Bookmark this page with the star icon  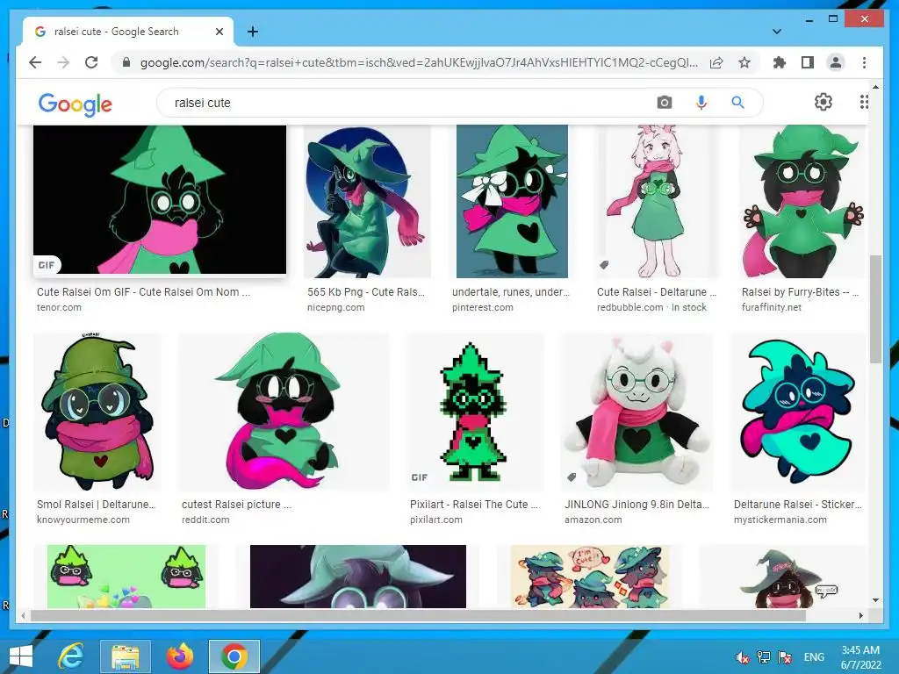click(744, 62)
